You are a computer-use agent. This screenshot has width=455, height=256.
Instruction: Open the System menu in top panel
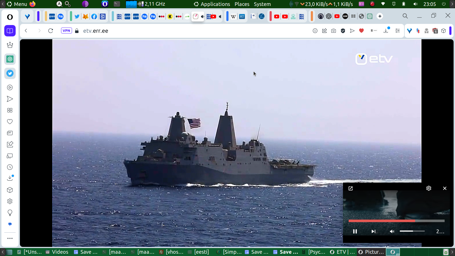[x=262, y=4]
